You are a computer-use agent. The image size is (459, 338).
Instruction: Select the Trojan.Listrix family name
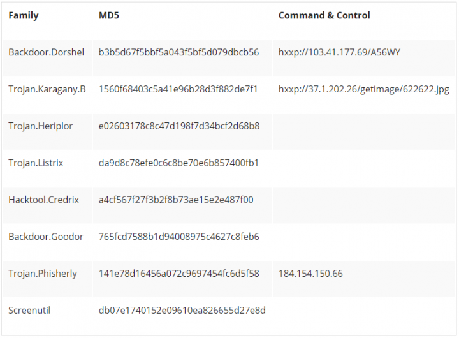[x=36, y=163]
